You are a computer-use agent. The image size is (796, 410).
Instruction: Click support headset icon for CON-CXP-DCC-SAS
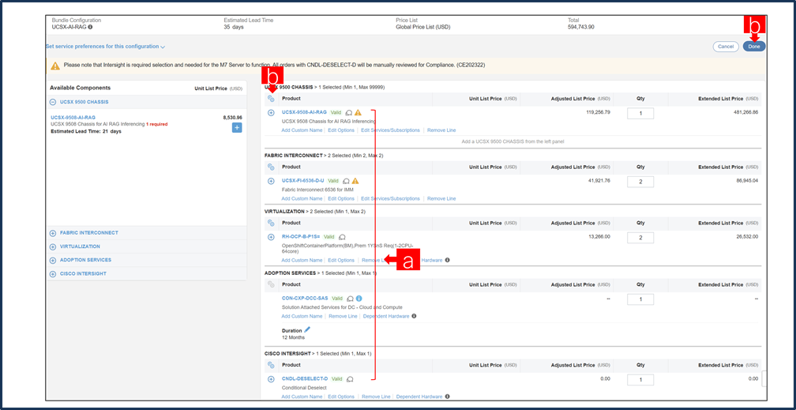(x=350, y=299)
